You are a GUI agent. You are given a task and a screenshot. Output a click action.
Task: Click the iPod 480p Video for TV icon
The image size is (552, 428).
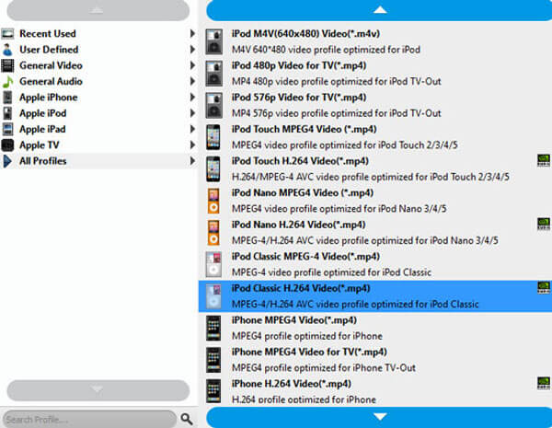214,74
